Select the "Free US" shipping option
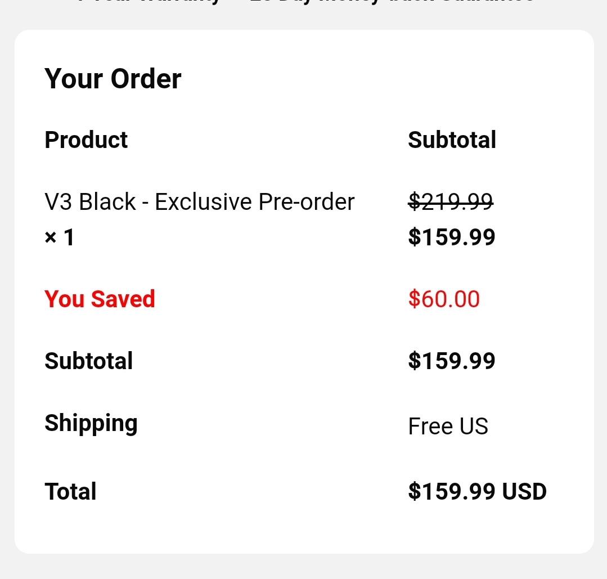This screenshot has height=579, width=607. point(448,426)
